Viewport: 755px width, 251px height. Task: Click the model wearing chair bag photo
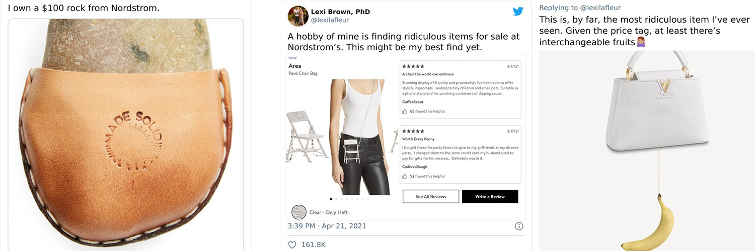pos(359,137)
